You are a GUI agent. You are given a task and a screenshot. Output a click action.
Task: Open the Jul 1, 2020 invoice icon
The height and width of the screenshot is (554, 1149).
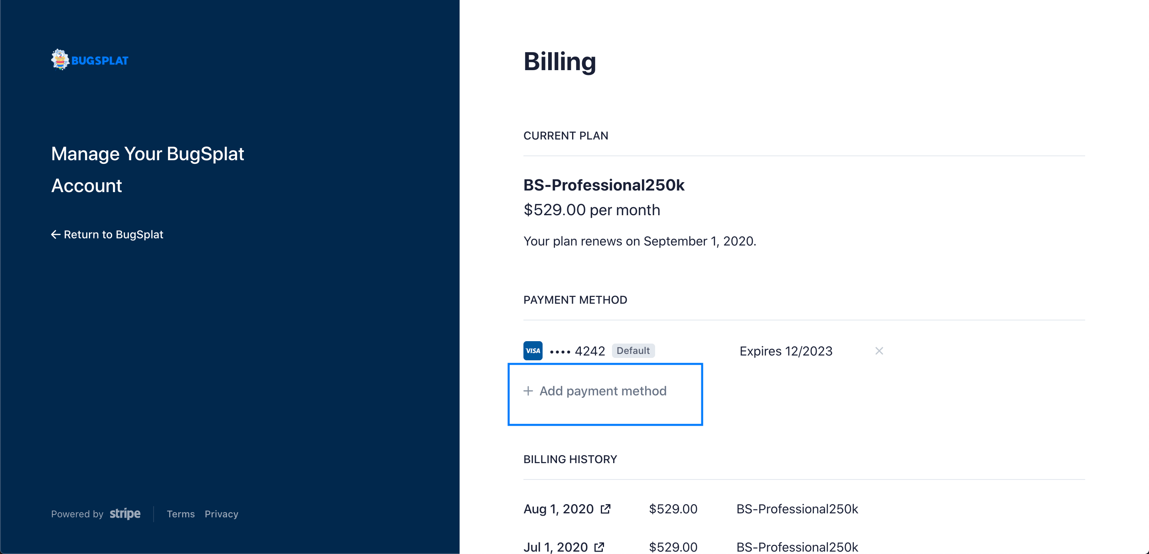click(x=599, y=547)
